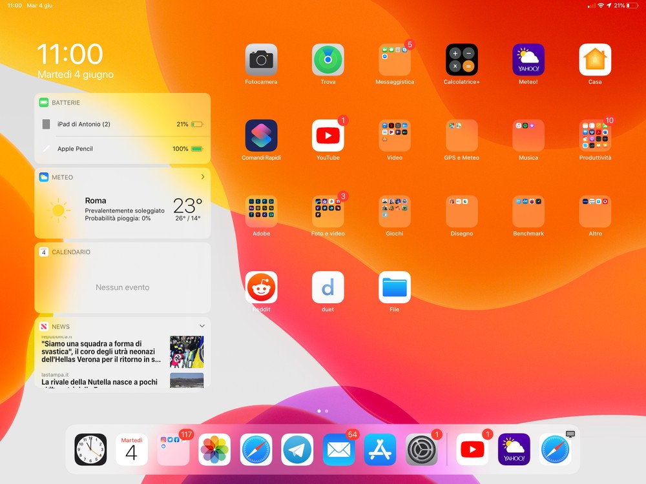Launch the Trova app
Screen dimensions: 646x484
[x=328, y=59]
